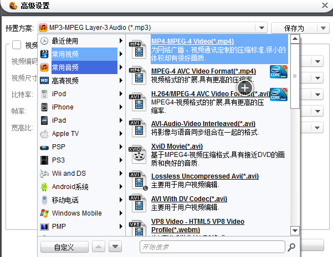This screenshot has width=333, height=257.
Task: Click the AVI icon for AVI With DV Codec
Action: (137, 203)
